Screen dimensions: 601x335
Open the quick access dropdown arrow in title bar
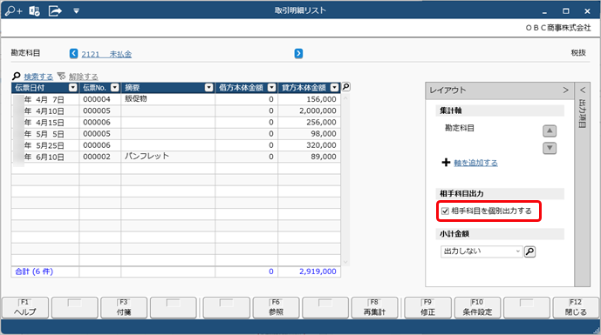pyautogui.click(x=76, y=11)
